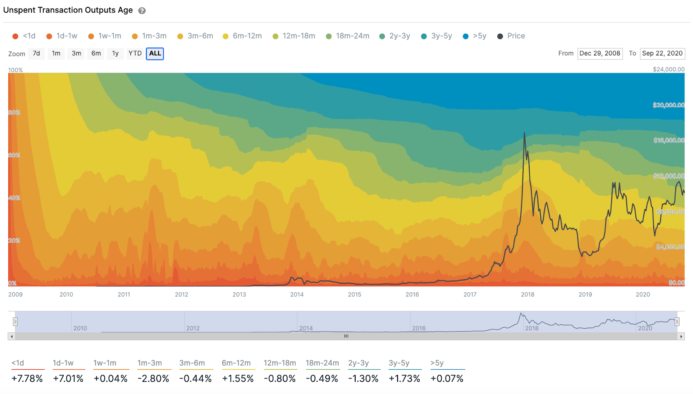Click the 1w-1m +0.04% summary value
This screenshot has width=693, height=394.
click(111, 379)
